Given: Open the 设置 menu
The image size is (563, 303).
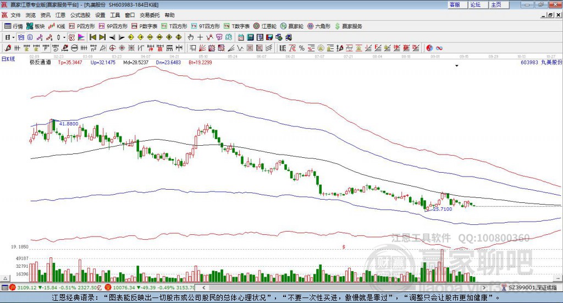Looking at the screenshot, I should (100, 15).
